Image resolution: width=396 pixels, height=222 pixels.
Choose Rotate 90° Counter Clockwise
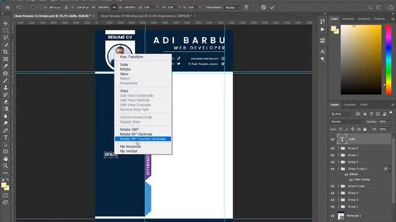pos(143,139)
